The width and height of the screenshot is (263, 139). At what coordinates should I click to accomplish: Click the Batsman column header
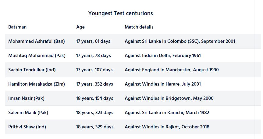(x=17, y=27)
